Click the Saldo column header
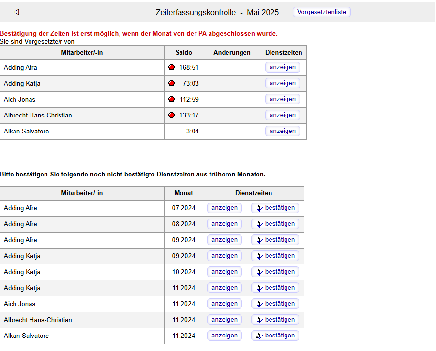 183,53
